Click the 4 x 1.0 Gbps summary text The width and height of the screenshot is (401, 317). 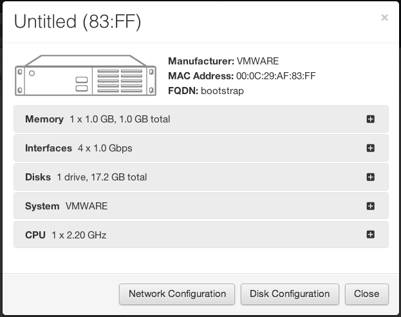[x=105, y=148]
